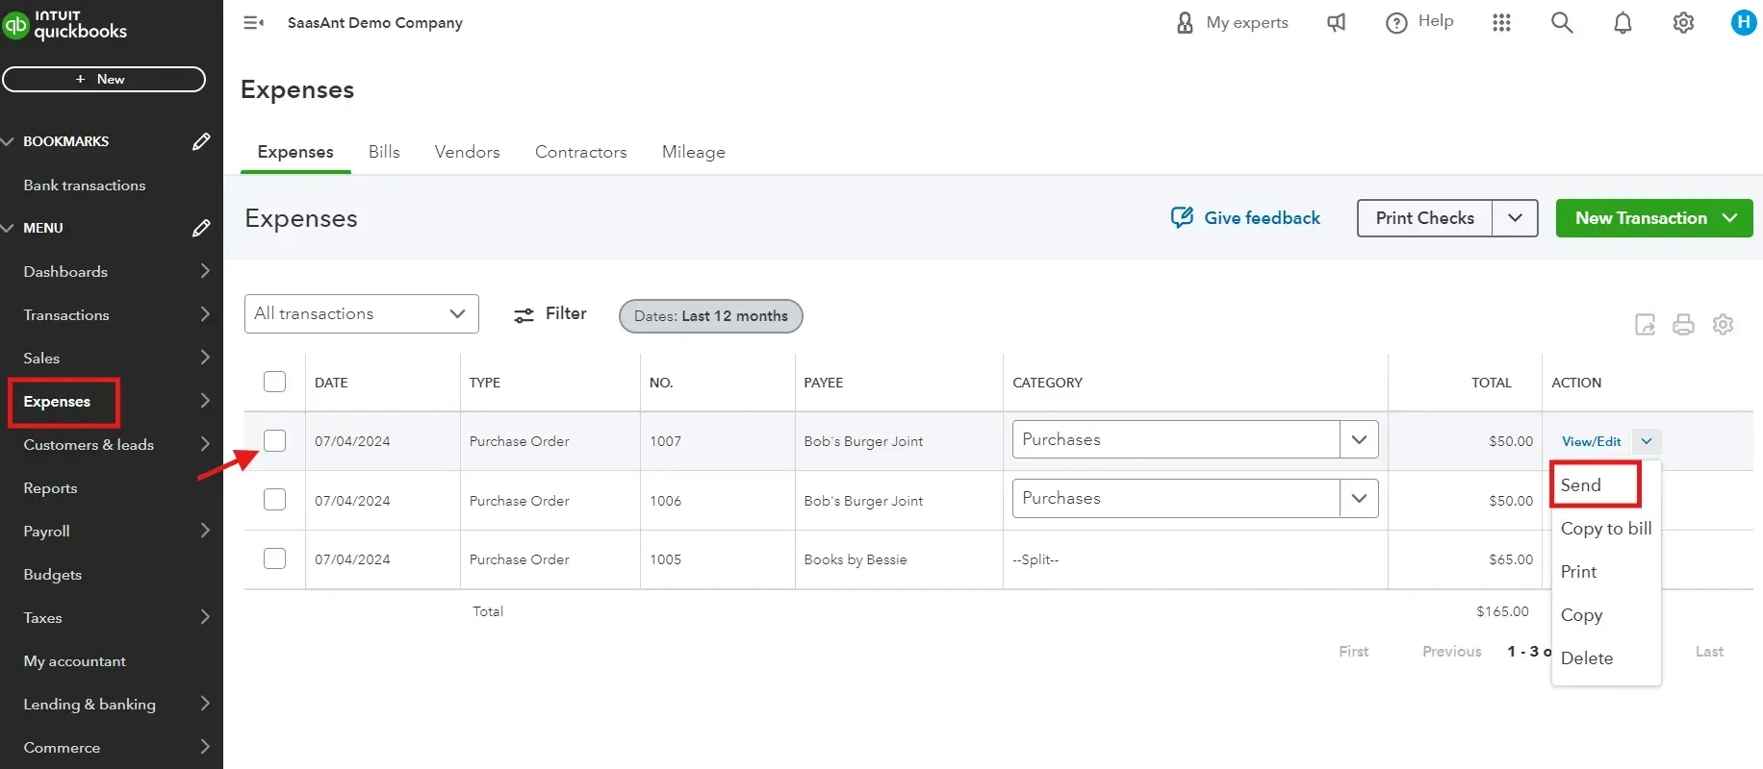
Task: Open Bank transactions bookmark
Action: (85, 185)
